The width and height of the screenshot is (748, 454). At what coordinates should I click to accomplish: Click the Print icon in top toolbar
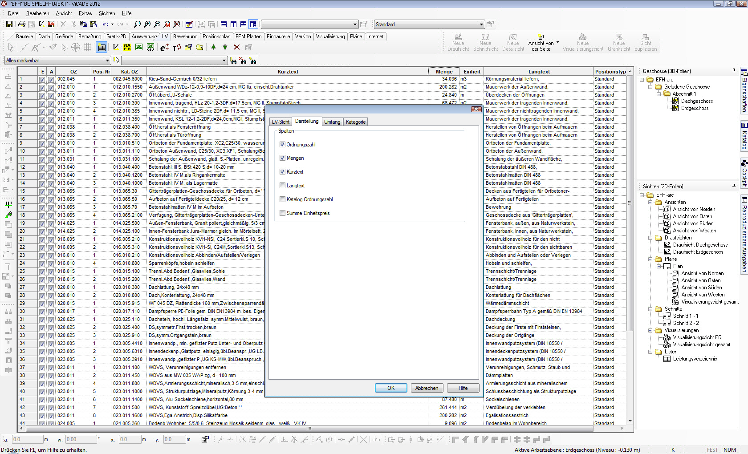[x=21, y=24]
